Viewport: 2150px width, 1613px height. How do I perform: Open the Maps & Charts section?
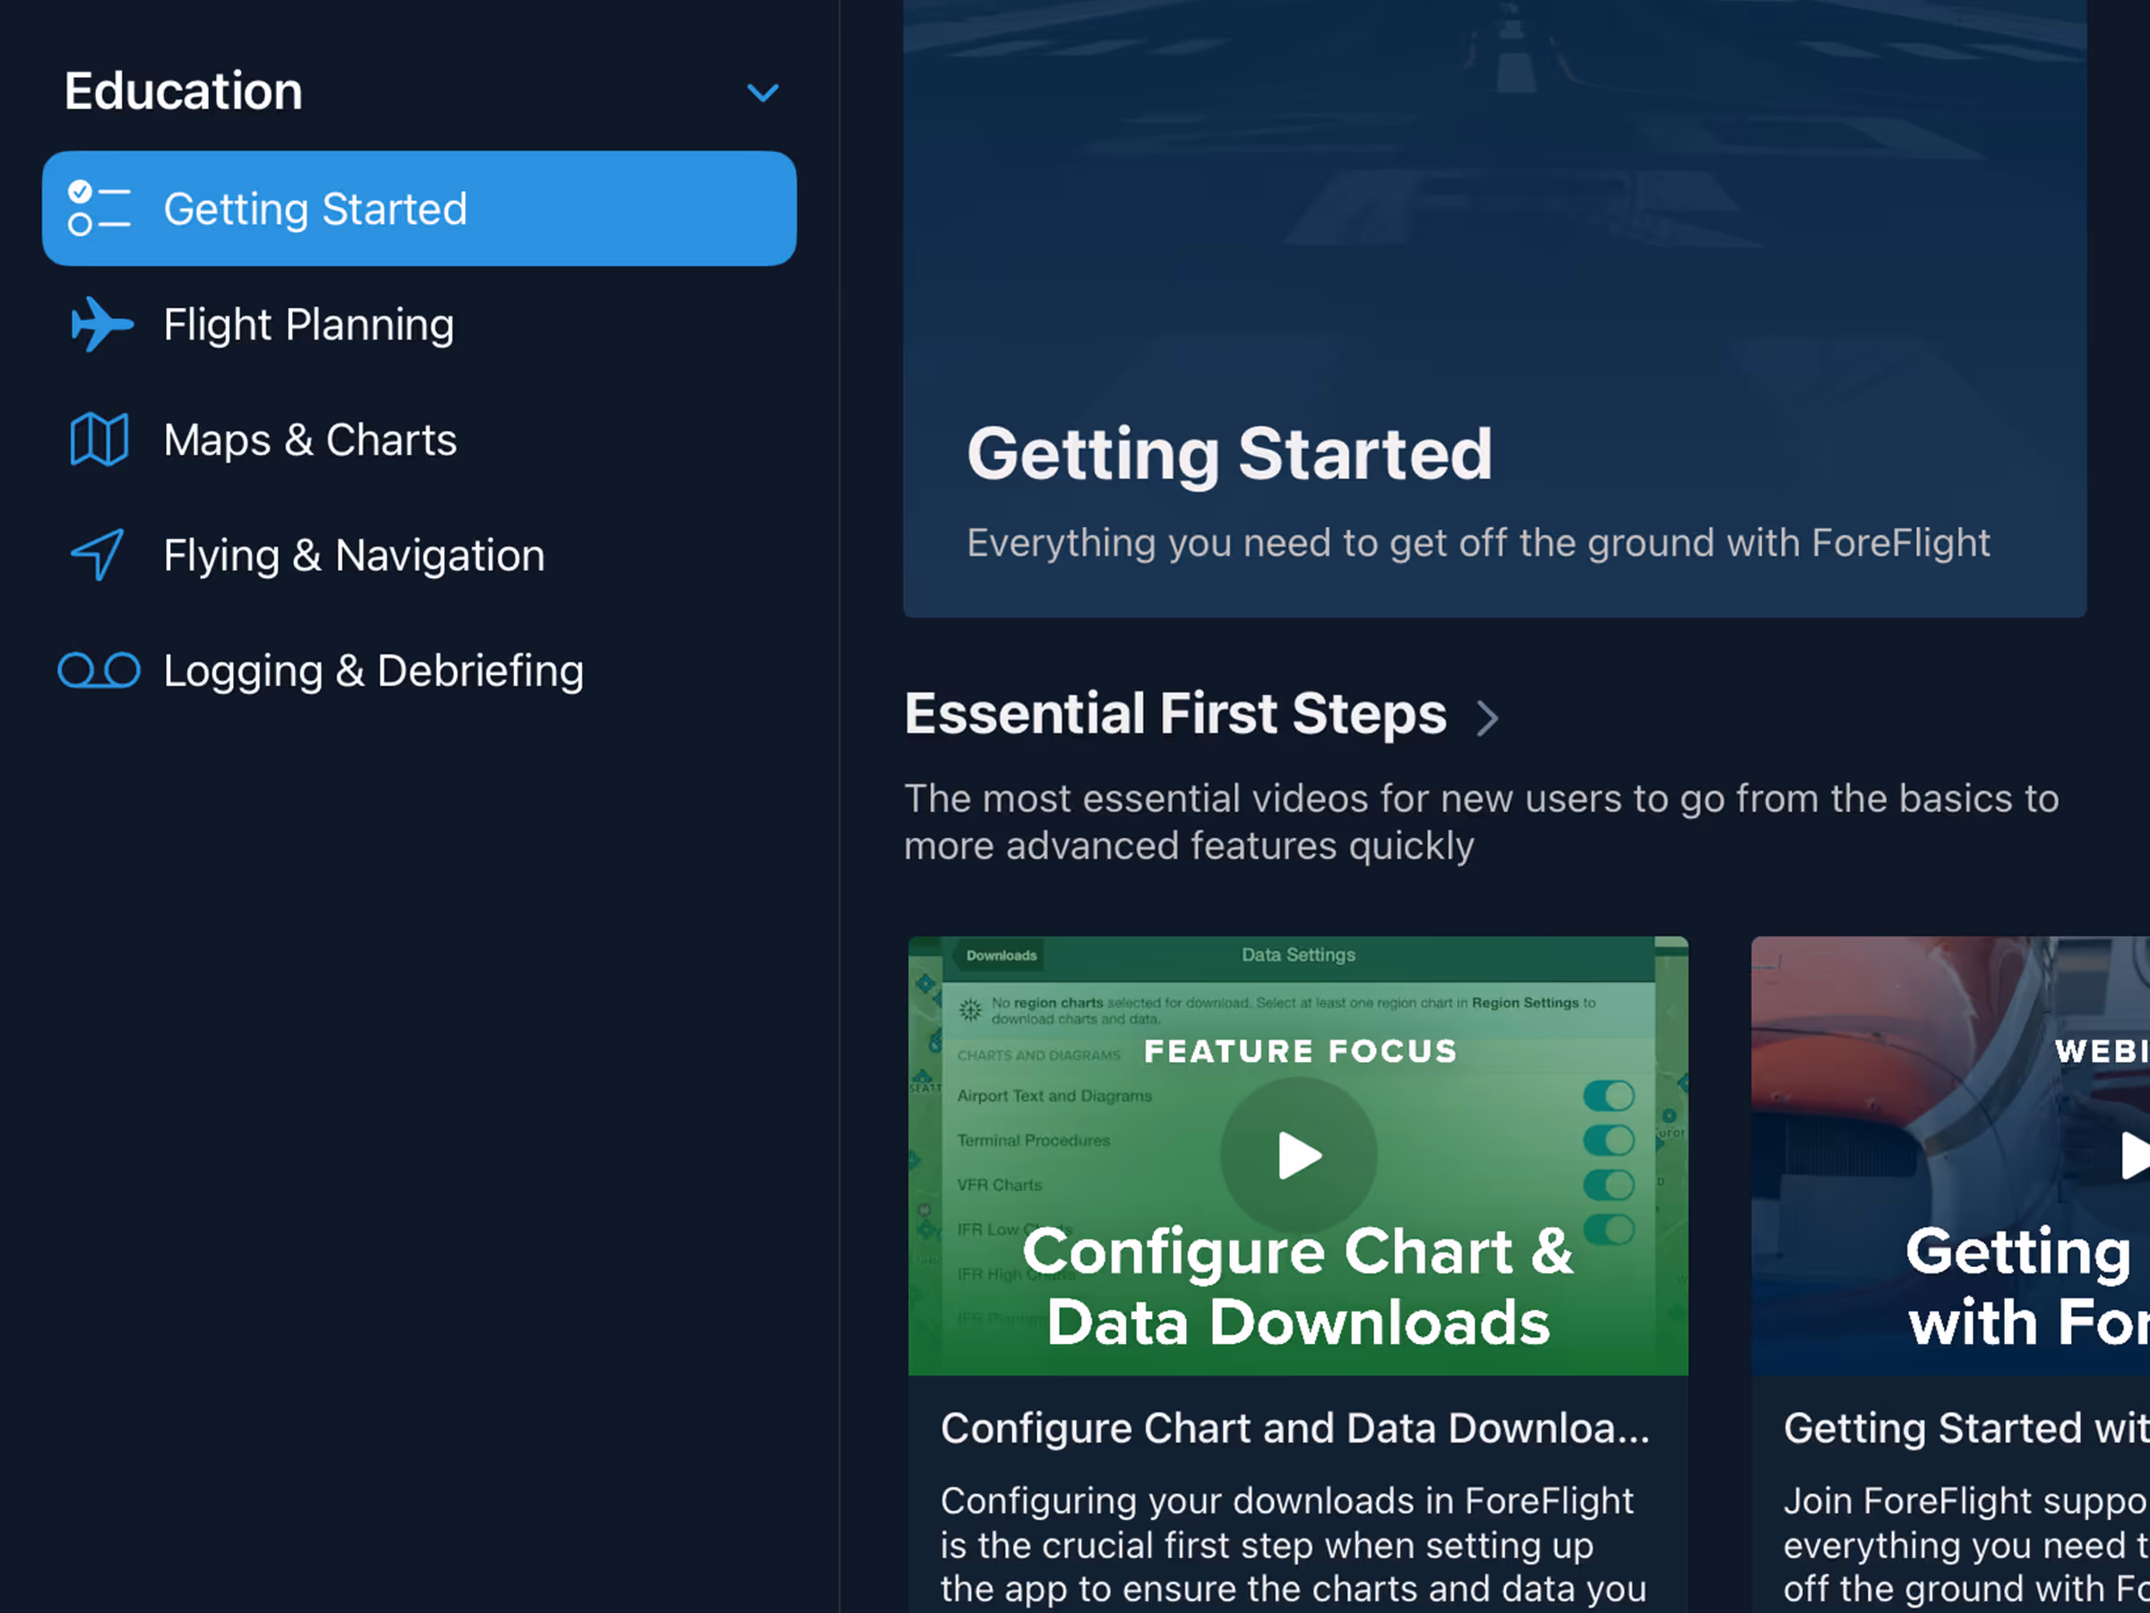419,439
